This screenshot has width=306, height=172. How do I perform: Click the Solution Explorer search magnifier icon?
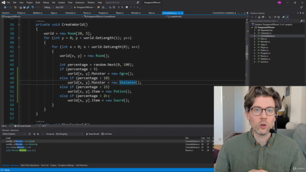pos(301,21)
